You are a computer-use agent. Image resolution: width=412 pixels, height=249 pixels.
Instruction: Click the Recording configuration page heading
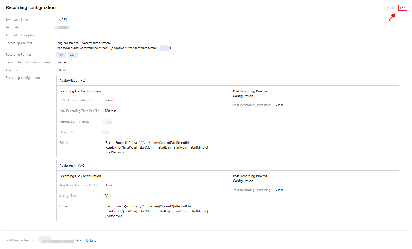[31, 8]
